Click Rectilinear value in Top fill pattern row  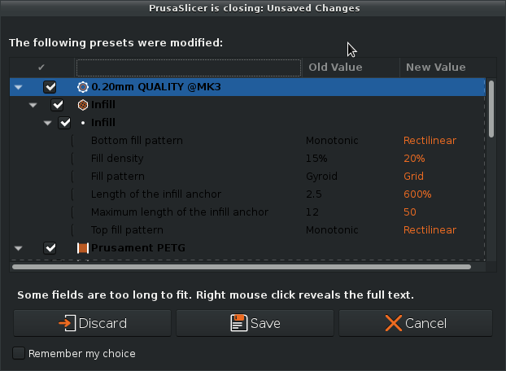pos(430,230)
